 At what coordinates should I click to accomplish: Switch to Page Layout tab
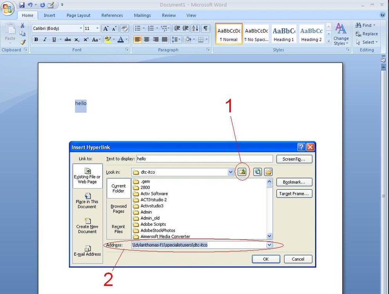tap(78, 15)
